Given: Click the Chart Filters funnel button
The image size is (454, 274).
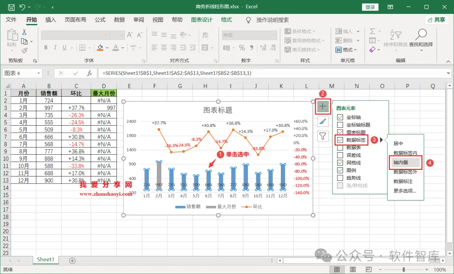Looking at the screenshot, I should tap(322, 136).
